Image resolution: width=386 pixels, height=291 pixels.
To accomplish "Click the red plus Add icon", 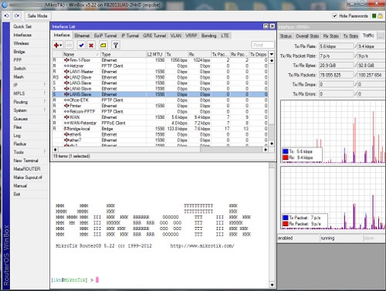I will pos(56,46).
